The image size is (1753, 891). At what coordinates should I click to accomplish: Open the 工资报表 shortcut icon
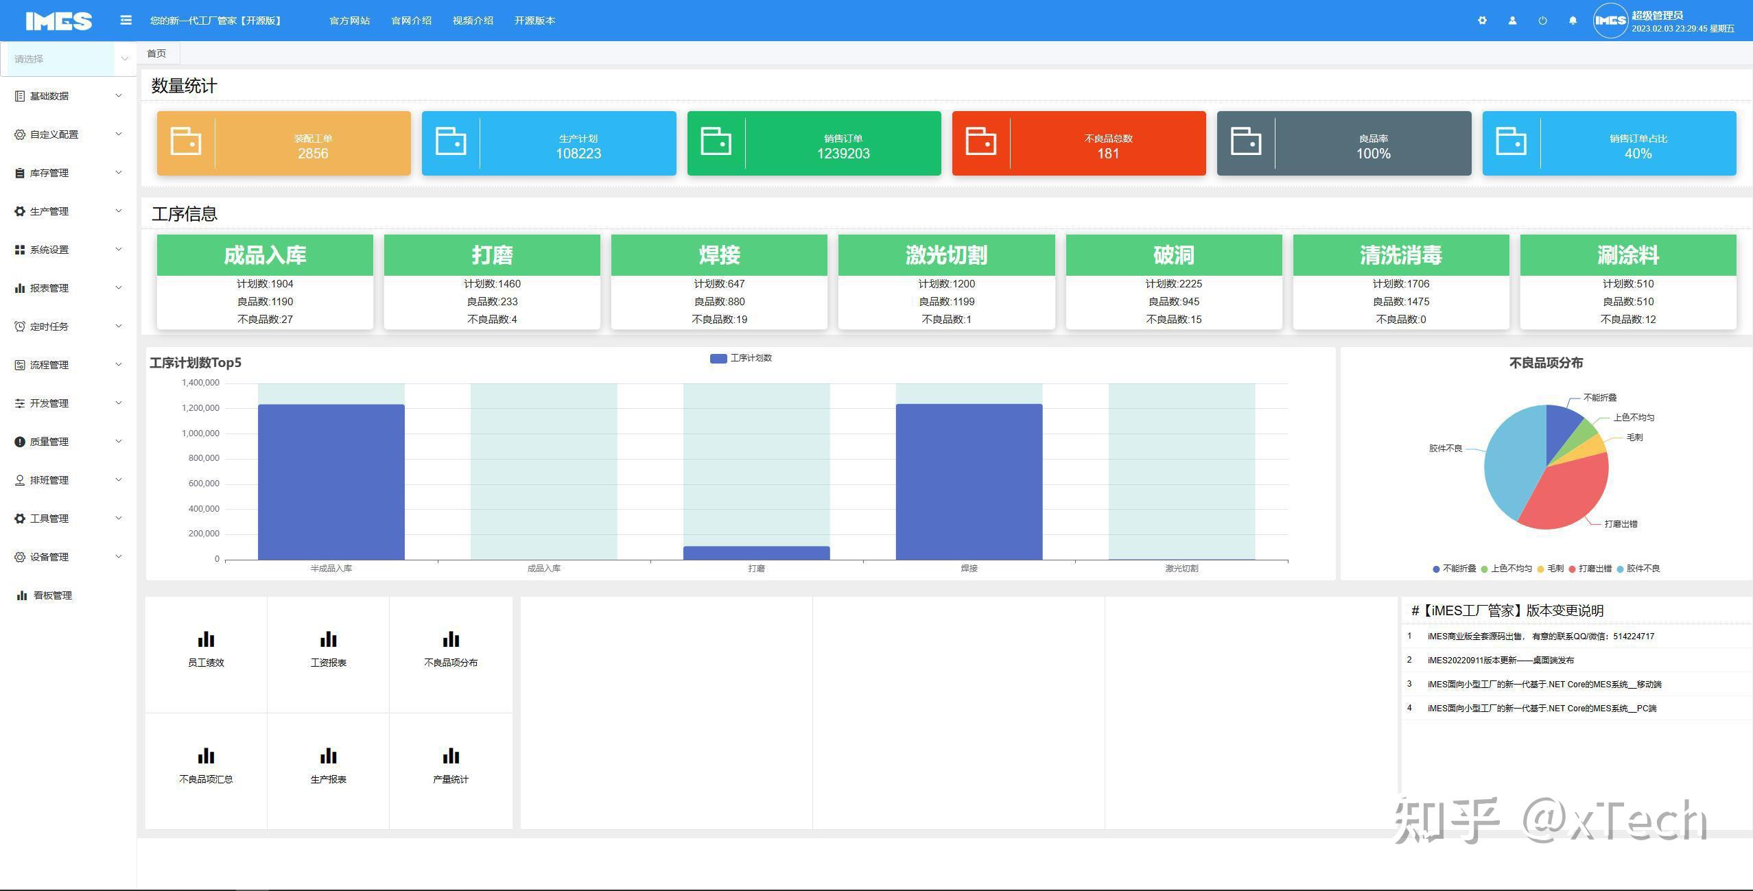[x=328, y=639]
